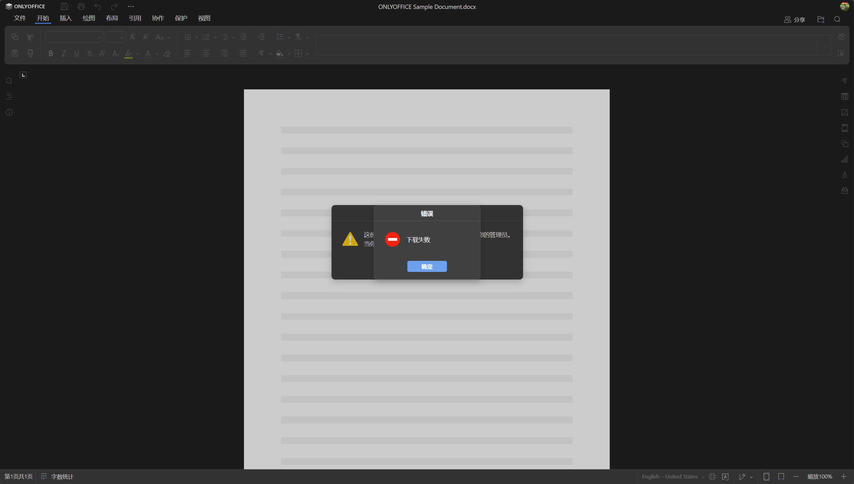Image resolution: width=854 pixels, height=484 pixels.
Task: Open the Find search icon in left sidebar
Action: 9,81
